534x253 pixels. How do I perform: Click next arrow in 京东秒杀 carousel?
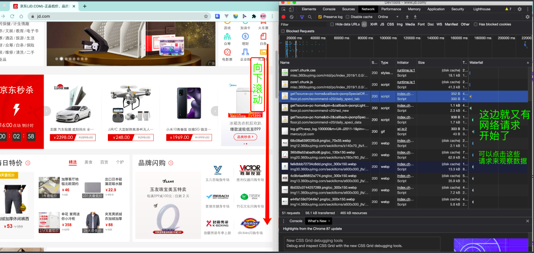pos(214,111)
